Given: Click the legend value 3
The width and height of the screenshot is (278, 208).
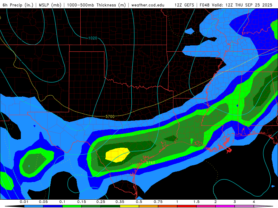Looking at the screenshot, I should [235, 202].
